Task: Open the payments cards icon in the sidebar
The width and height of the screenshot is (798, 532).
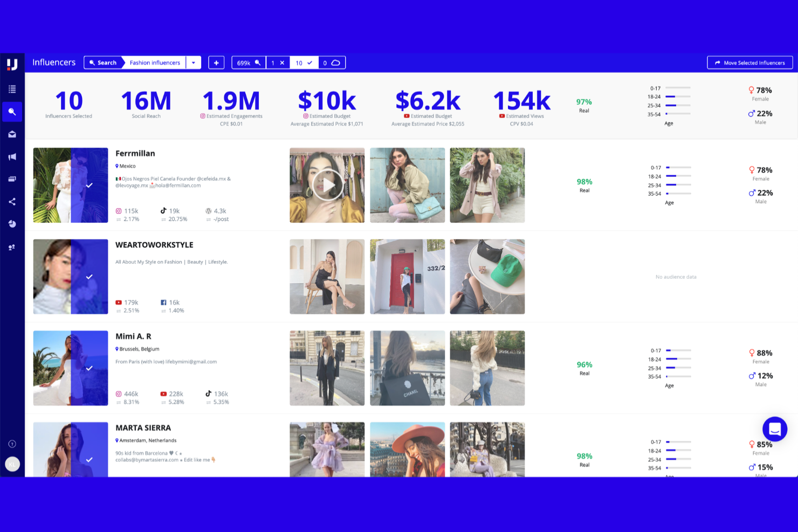Action: point(12,178)
